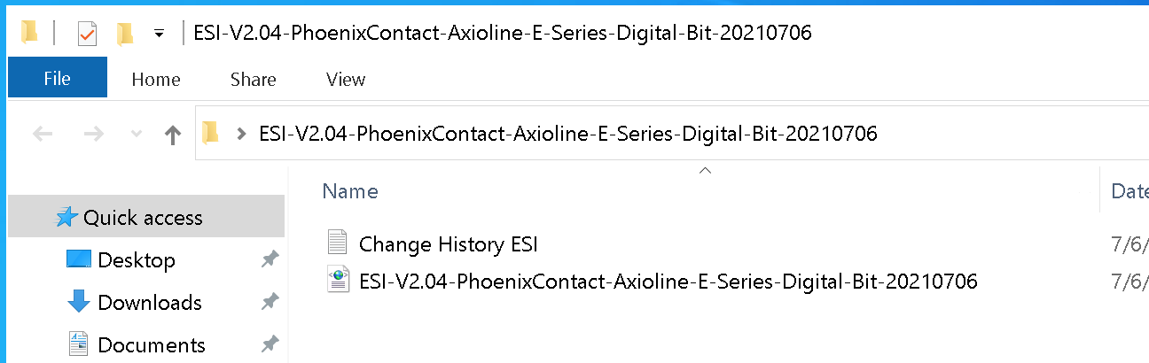Viewport: 1149px width, 363px height.
Task: Open the File tab
Action: [x=57, y=79]
